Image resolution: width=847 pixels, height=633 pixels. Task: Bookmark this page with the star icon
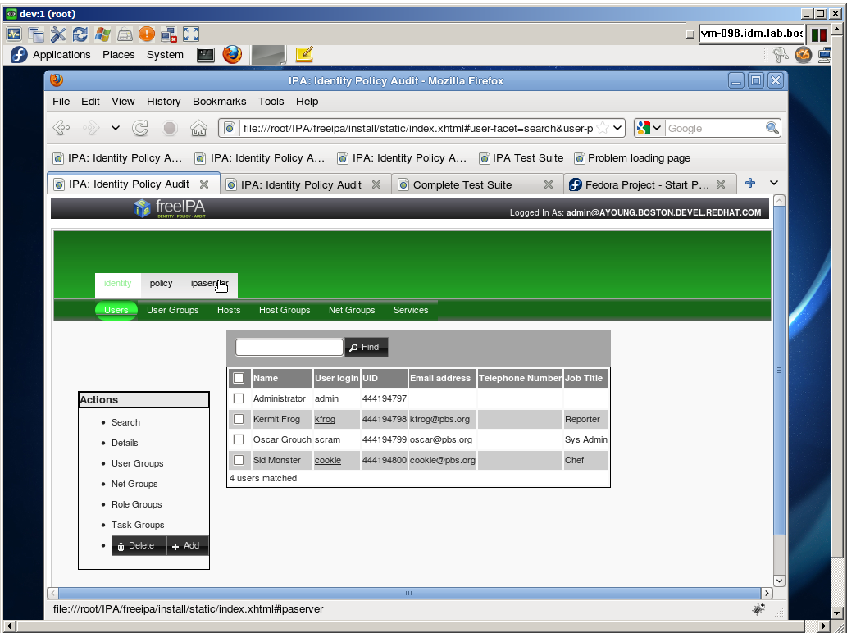click(x=603, y=128)
